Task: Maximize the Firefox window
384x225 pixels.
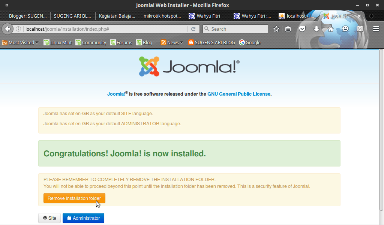Action: point(367,5)
